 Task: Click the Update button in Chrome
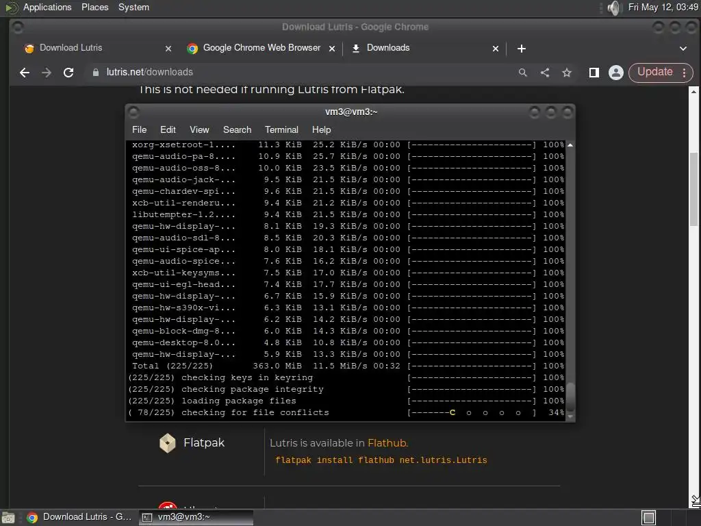pyautogui.click(x=655, y=73)
